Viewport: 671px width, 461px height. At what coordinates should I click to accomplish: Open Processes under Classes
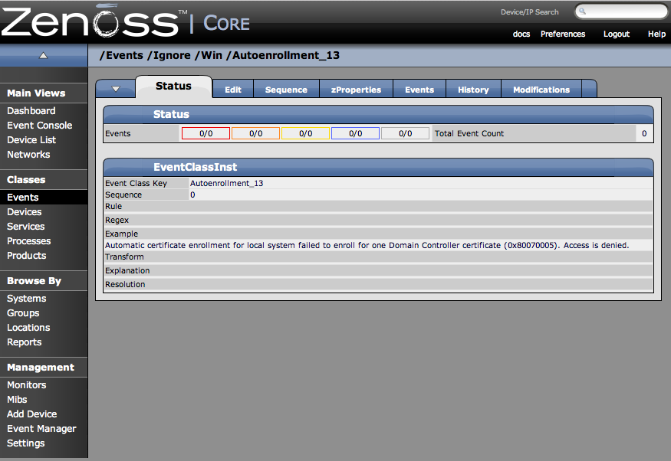(28, 241)
